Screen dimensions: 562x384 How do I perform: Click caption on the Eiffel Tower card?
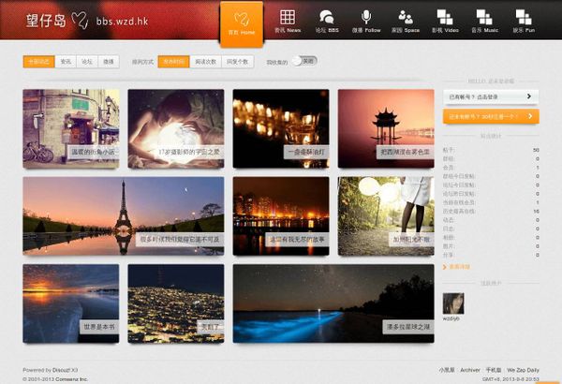180,240
